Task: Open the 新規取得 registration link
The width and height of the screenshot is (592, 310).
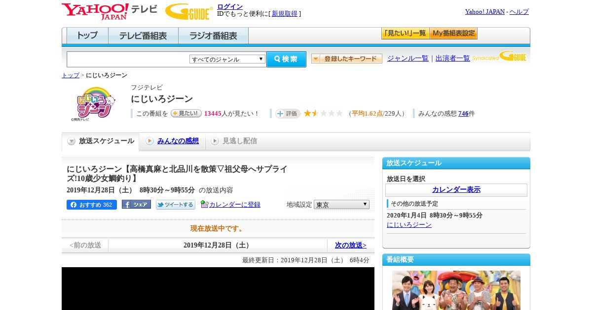Action: 285,14
